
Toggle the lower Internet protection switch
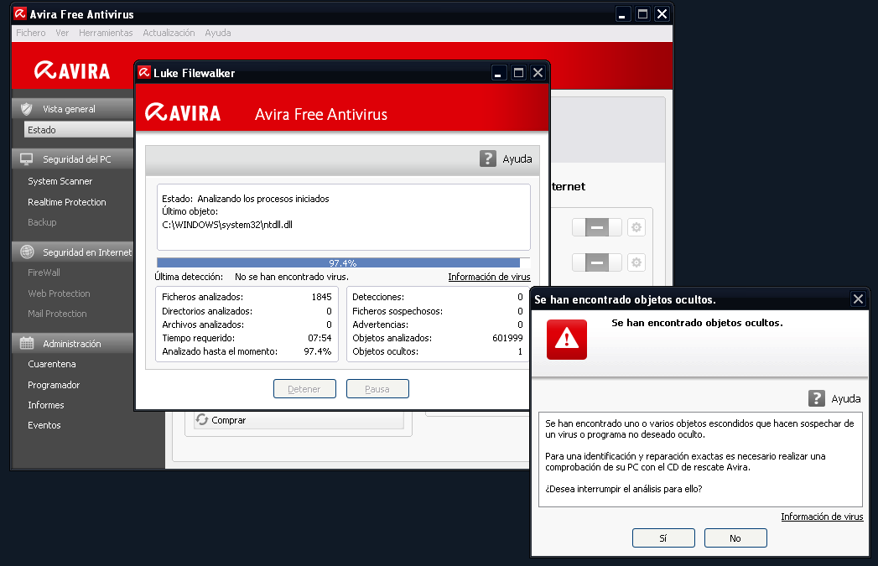coord(596,263)
